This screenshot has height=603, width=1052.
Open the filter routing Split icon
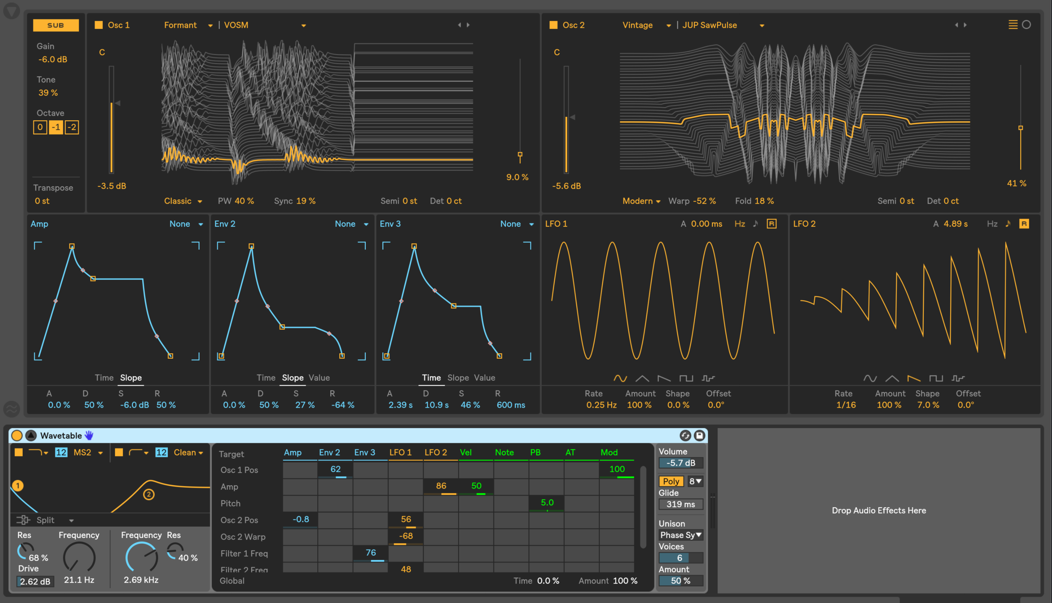23,520
